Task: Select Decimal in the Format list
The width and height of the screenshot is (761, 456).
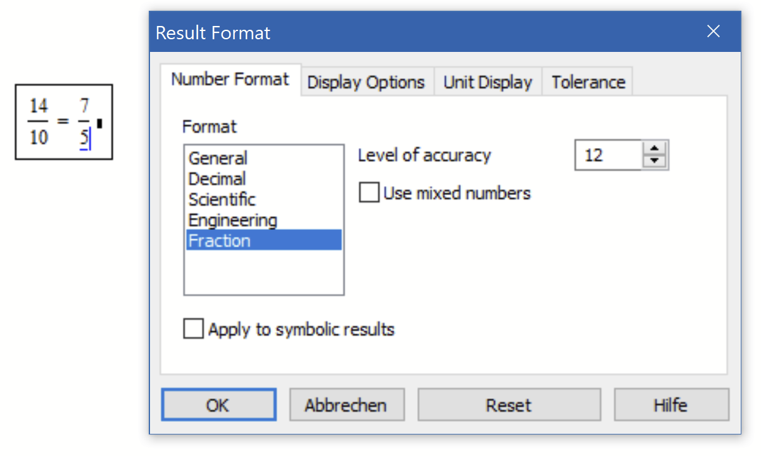Action: [x=217, y=179]
